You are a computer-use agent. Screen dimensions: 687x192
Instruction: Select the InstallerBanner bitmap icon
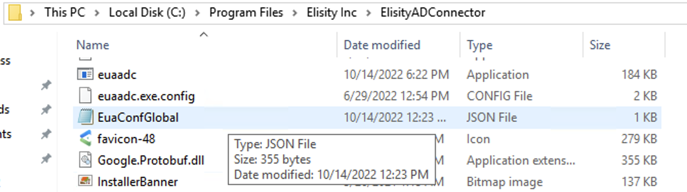point(85,181)
